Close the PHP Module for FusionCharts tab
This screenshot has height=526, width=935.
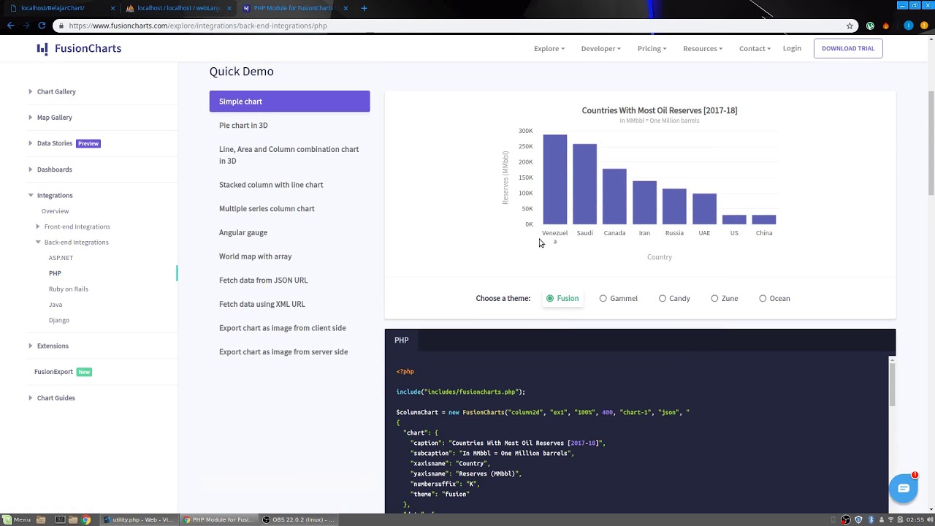tap(346, 8)
